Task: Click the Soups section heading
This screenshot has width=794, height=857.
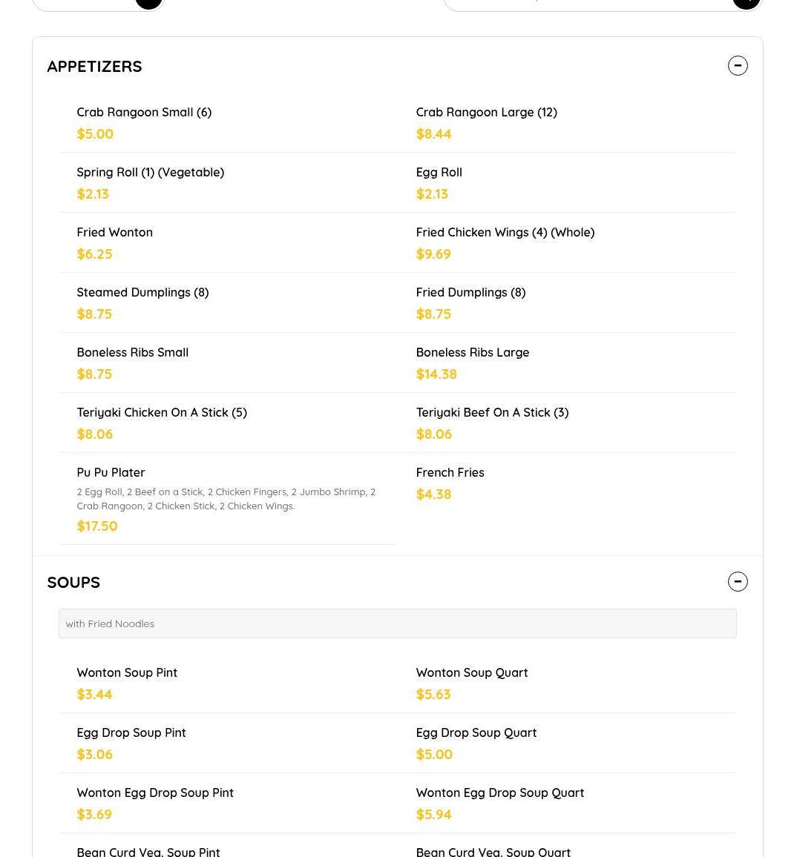Action: pyautogui.click(x=73, y=582)
